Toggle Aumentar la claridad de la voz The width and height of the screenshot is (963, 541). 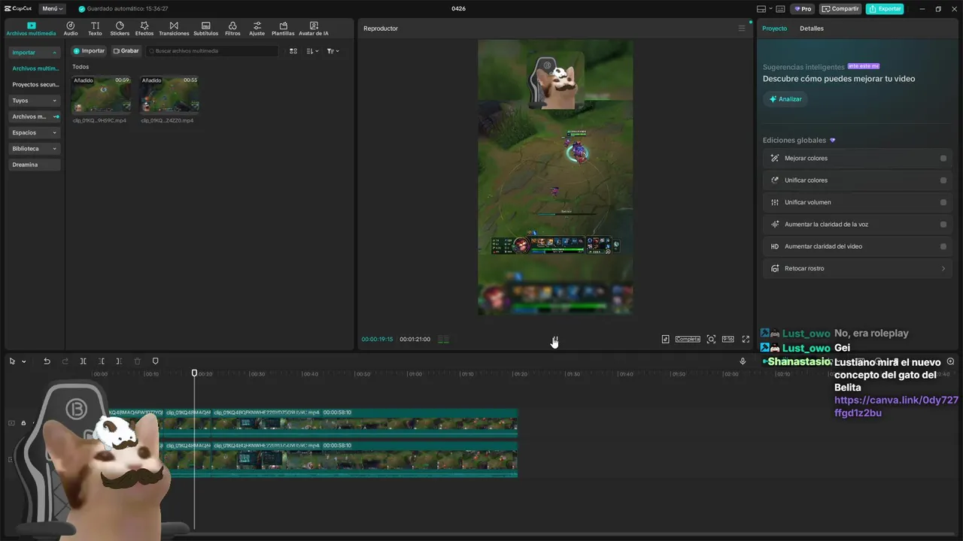pos(943,225)
